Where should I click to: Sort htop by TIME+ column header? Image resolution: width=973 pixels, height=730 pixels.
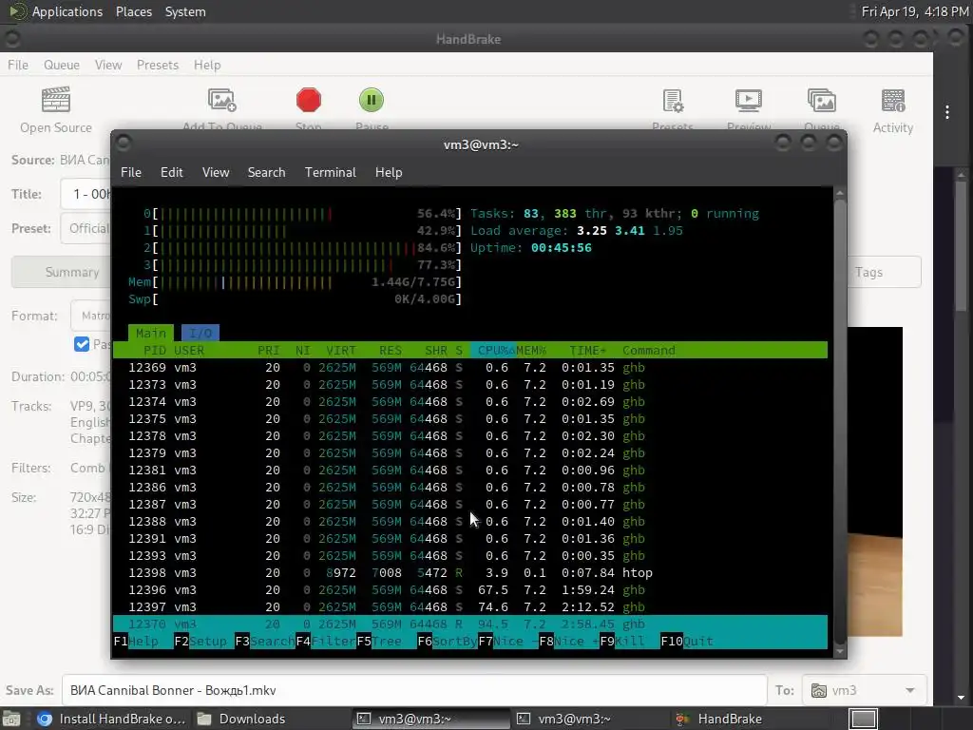coord(587,350)
